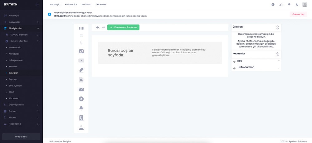Toggle dark mode with the moon icon
Screen dimensions: 312x143
point(297,5)
